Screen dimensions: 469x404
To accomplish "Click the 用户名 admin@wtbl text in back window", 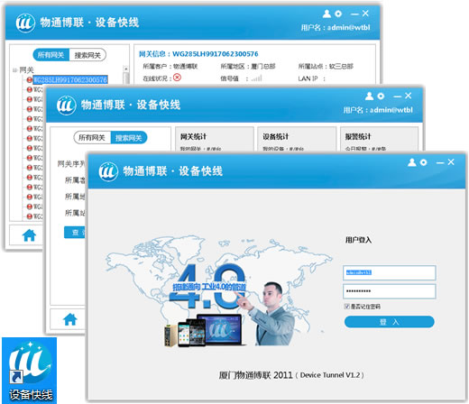I will tap(336, 27).
